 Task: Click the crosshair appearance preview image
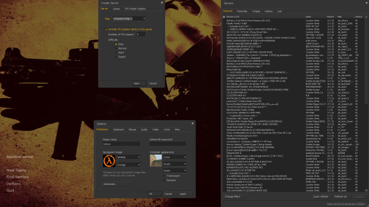point(156,160)
